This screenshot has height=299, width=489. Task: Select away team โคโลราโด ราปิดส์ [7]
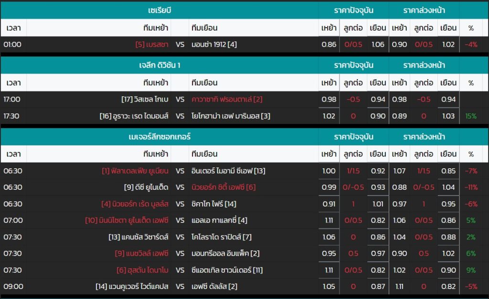(222, 237)
